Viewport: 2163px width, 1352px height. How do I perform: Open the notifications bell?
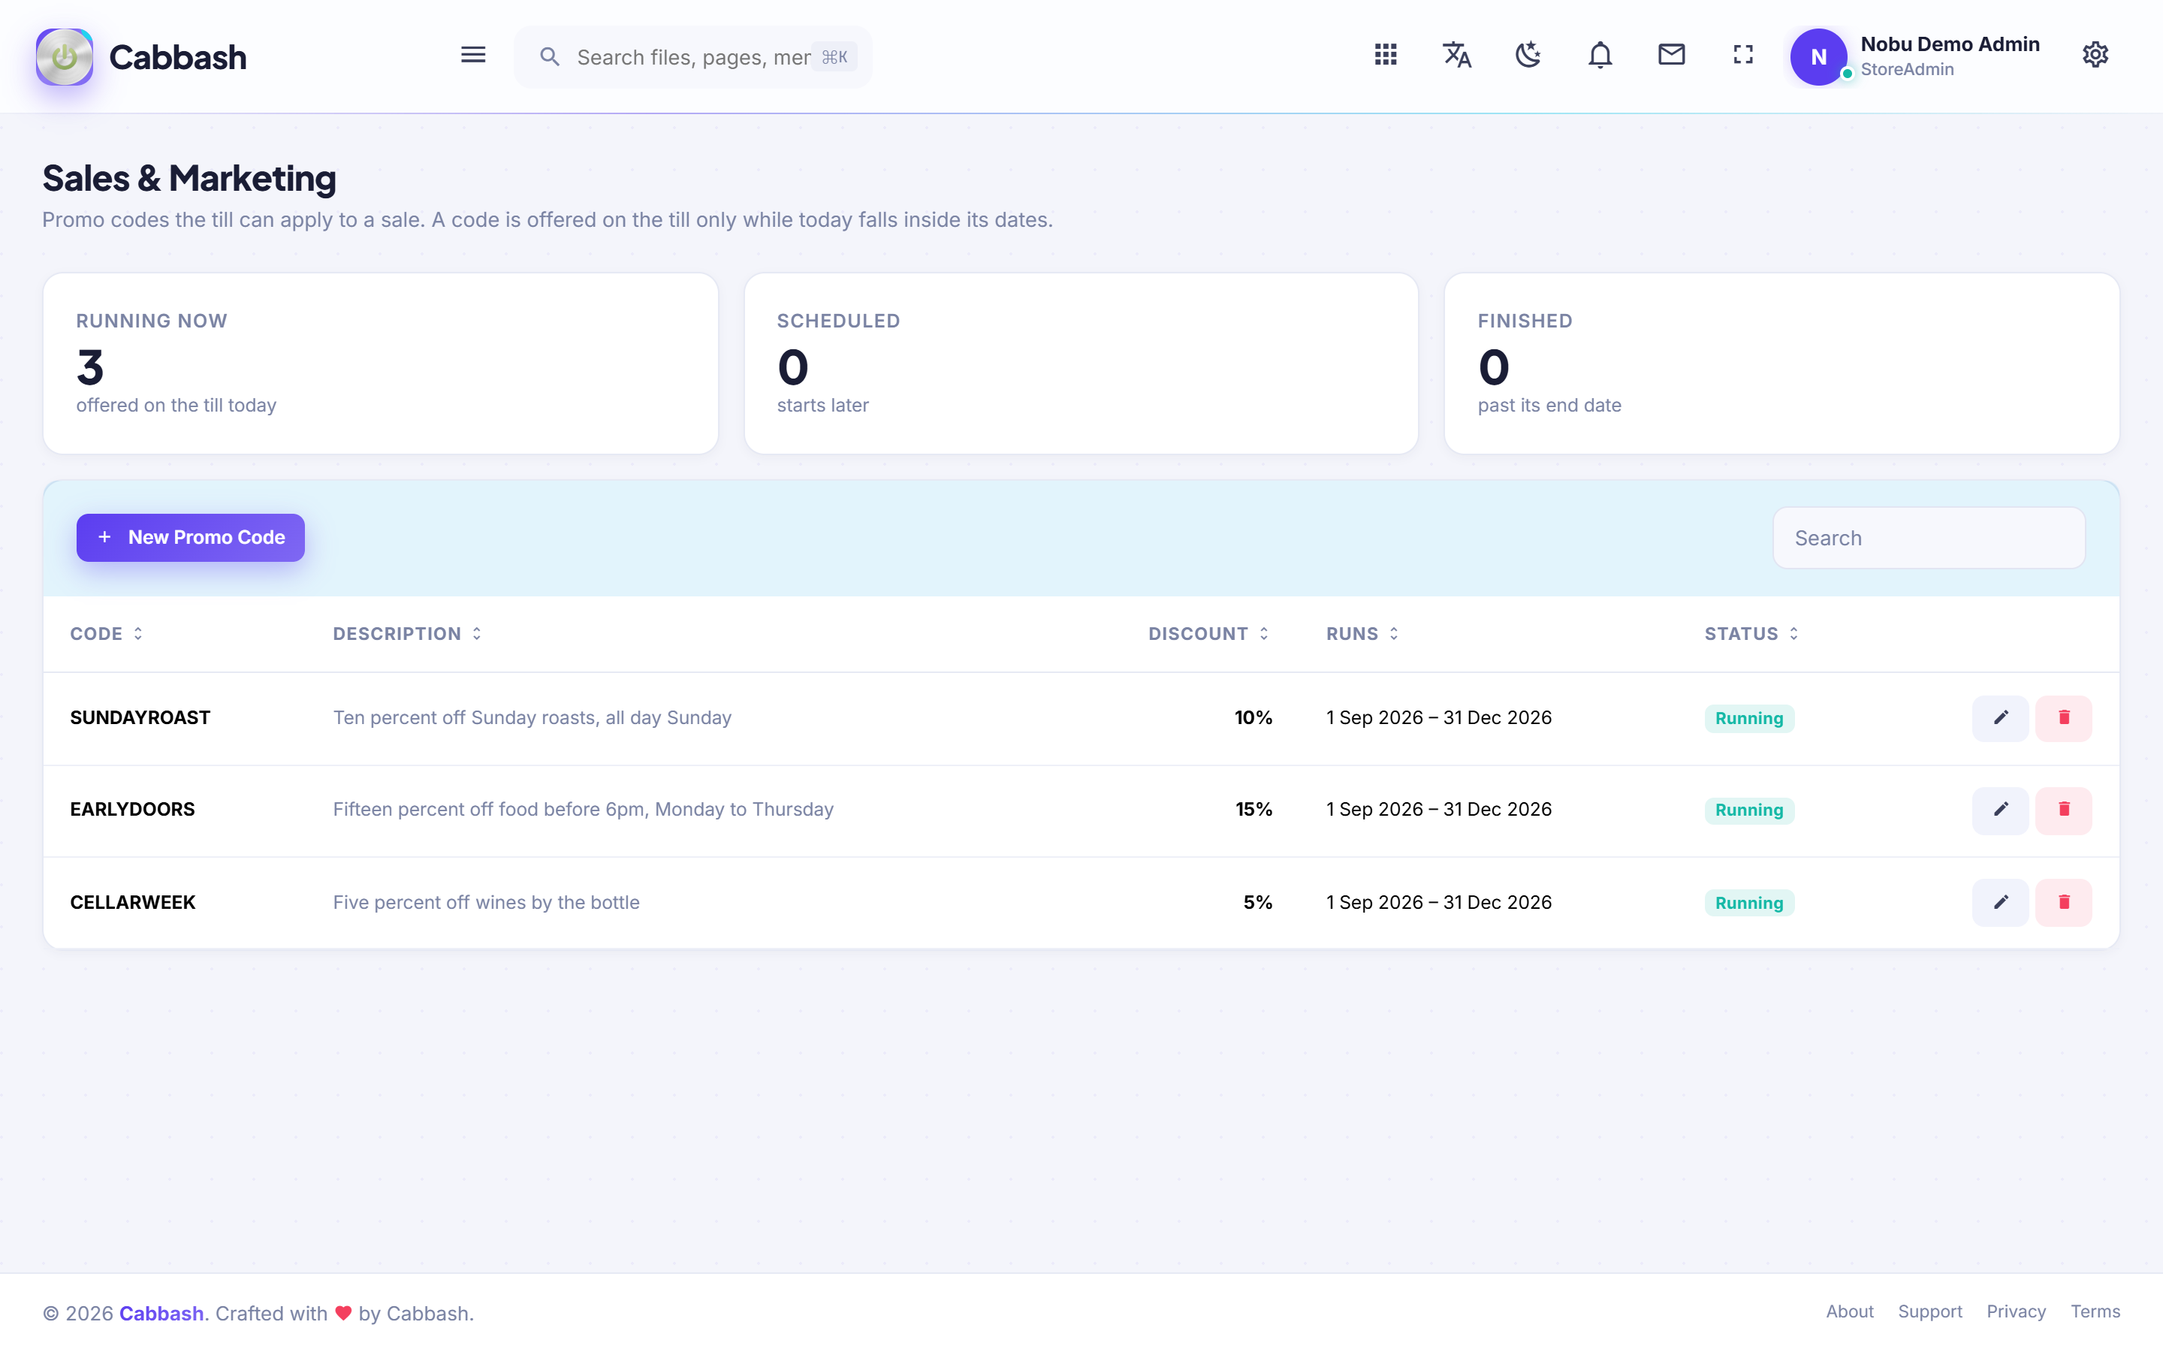tap(1600, 56)
